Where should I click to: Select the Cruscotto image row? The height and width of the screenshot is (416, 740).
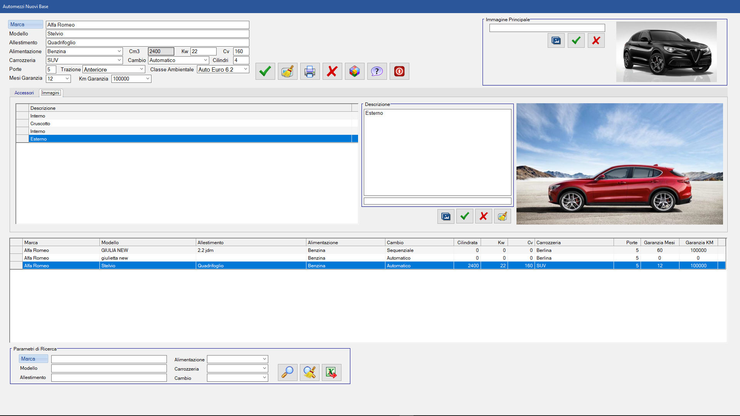pyautogui.click(x=40, y=124)
